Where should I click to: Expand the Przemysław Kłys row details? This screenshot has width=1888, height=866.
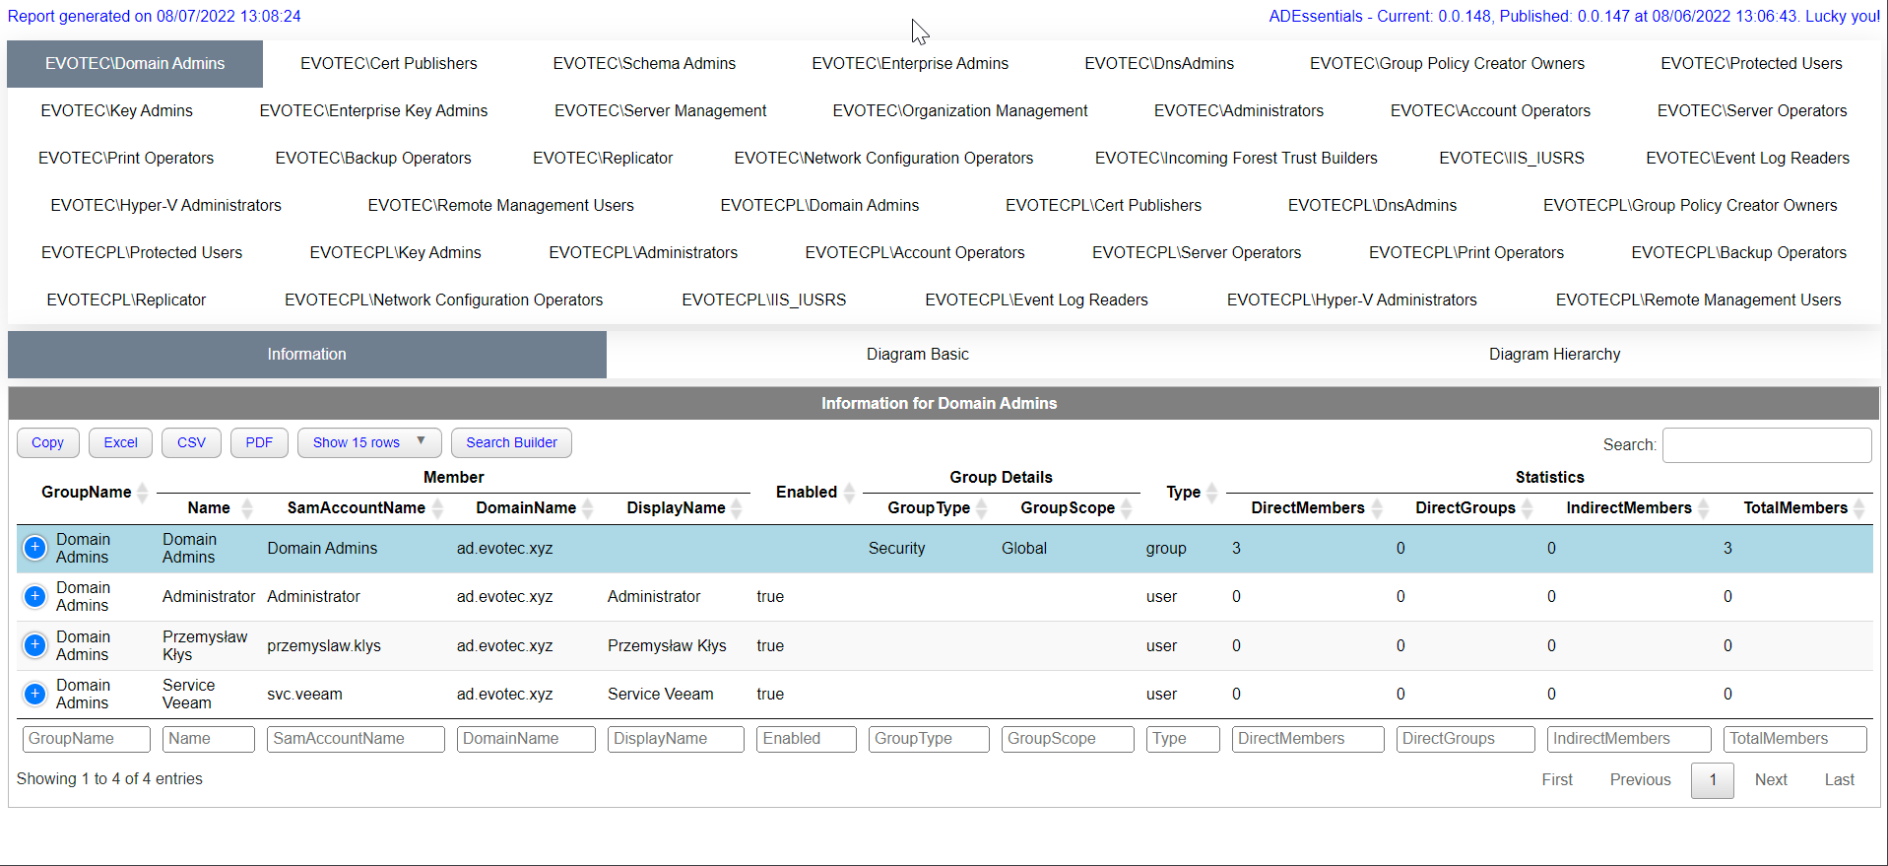(34, 645)
